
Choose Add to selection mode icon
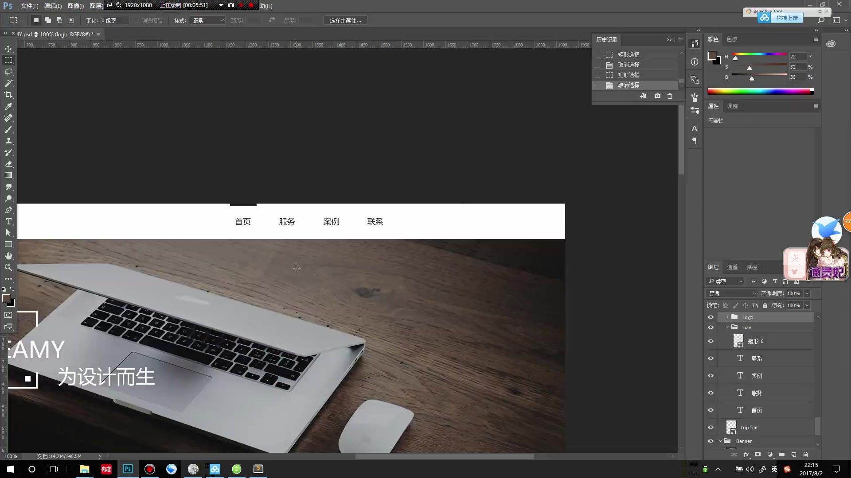click(48, 20)
